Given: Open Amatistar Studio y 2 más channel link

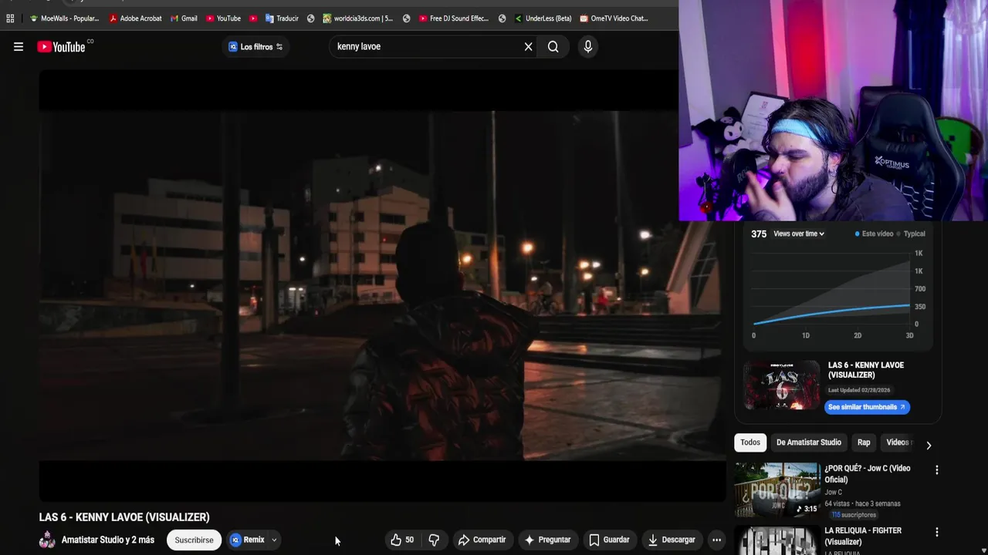Looking at the screenshot, I should [108, 540].
